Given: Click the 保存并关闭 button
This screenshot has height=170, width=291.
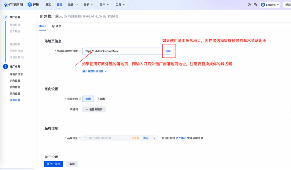Looking at the screenshot, I should (x=53, y=164).
